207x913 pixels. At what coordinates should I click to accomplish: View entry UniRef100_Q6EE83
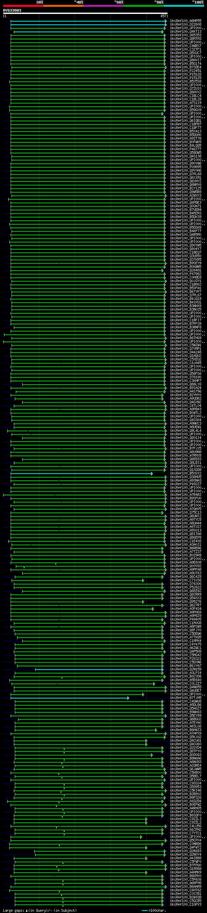pyautogui.click(x=185, y=459)
